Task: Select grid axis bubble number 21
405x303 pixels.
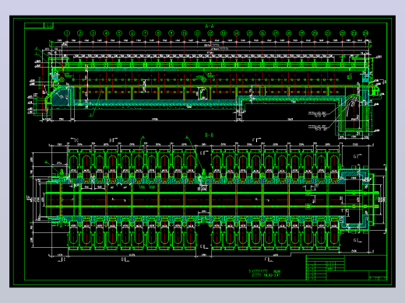Action: click(x=328, y=33)
